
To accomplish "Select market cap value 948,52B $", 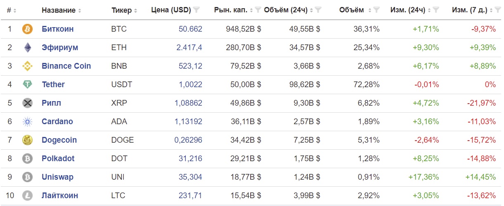I will [x=244, y=29].
